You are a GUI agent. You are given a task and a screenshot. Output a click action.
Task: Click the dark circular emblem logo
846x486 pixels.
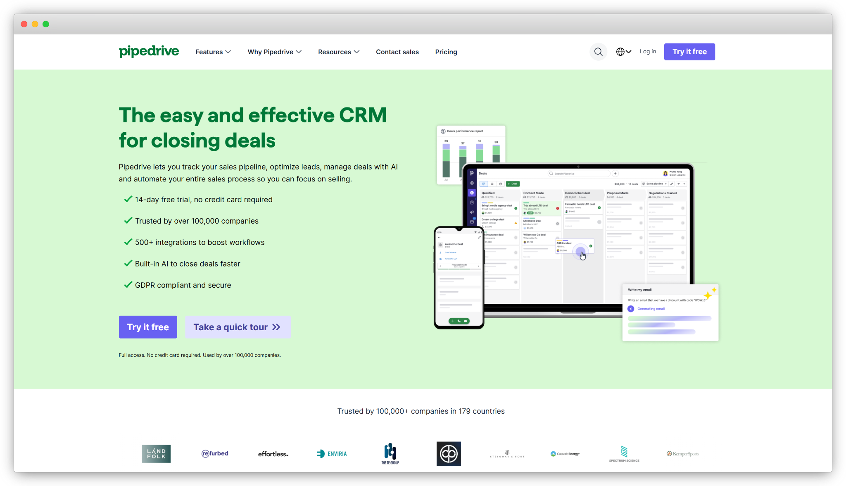(x=449, y=454)
